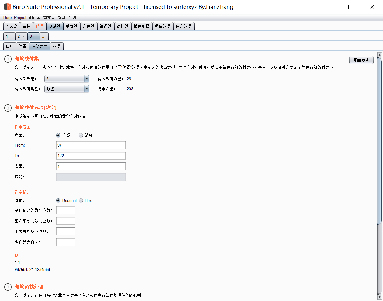
Task: Open the 帮助 menu
Action: tap(72, 18)
